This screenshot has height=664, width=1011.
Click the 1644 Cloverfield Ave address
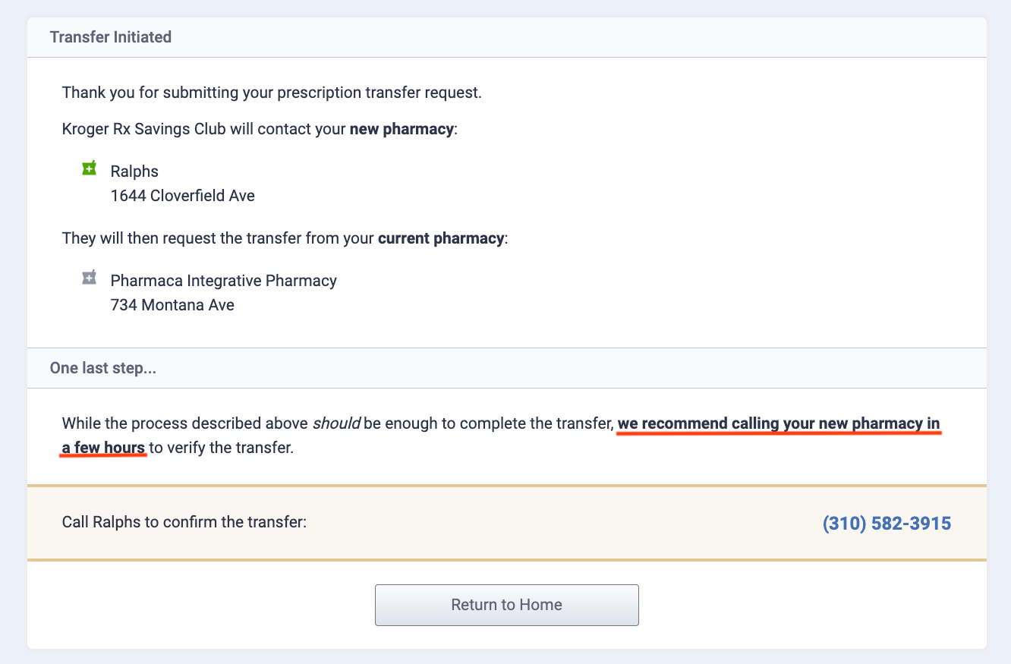click(182, 196)
